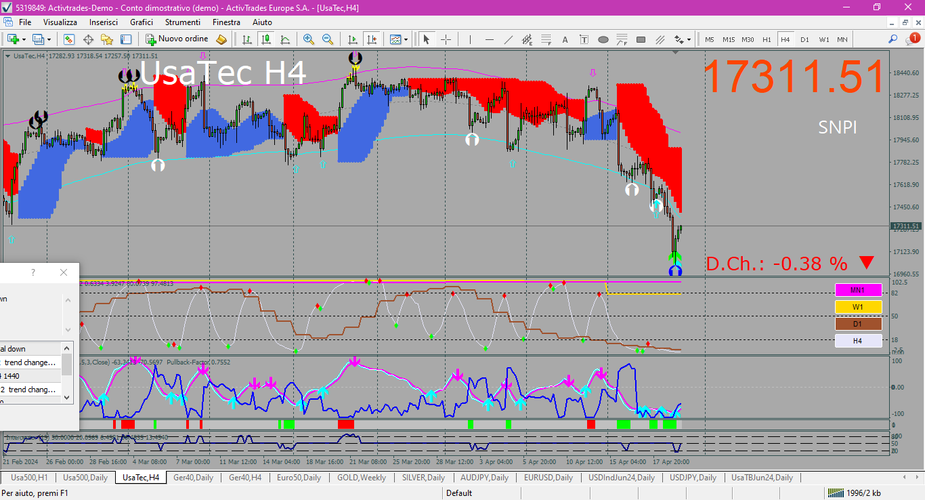Open the profiles icon

38,39
